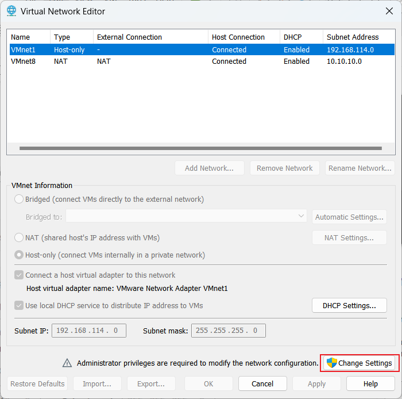Viewport: 402px width, 399px height.
Task: Click the Remove Network button
Action: [285, 168]
